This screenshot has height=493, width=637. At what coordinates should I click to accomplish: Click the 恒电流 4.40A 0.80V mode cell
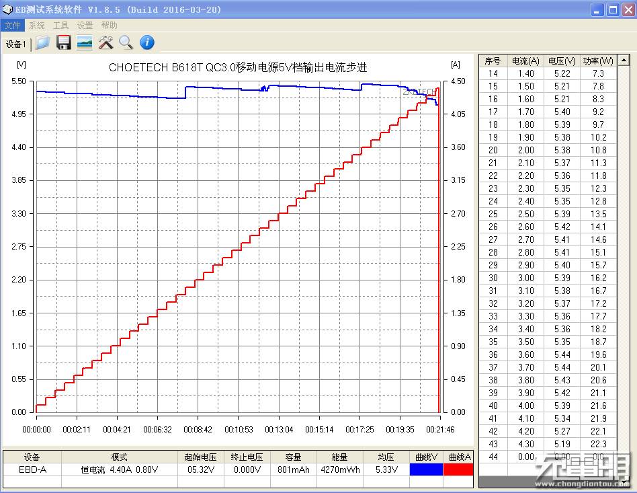(x=120, y=469)
